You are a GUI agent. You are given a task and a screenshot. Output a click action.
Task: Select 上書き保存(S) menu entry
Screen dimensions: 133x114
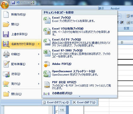click(22, 34)
